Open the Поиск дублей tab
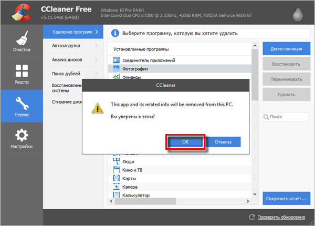The height and width of the screenshot is (226, 315). (x=73, y=74)
